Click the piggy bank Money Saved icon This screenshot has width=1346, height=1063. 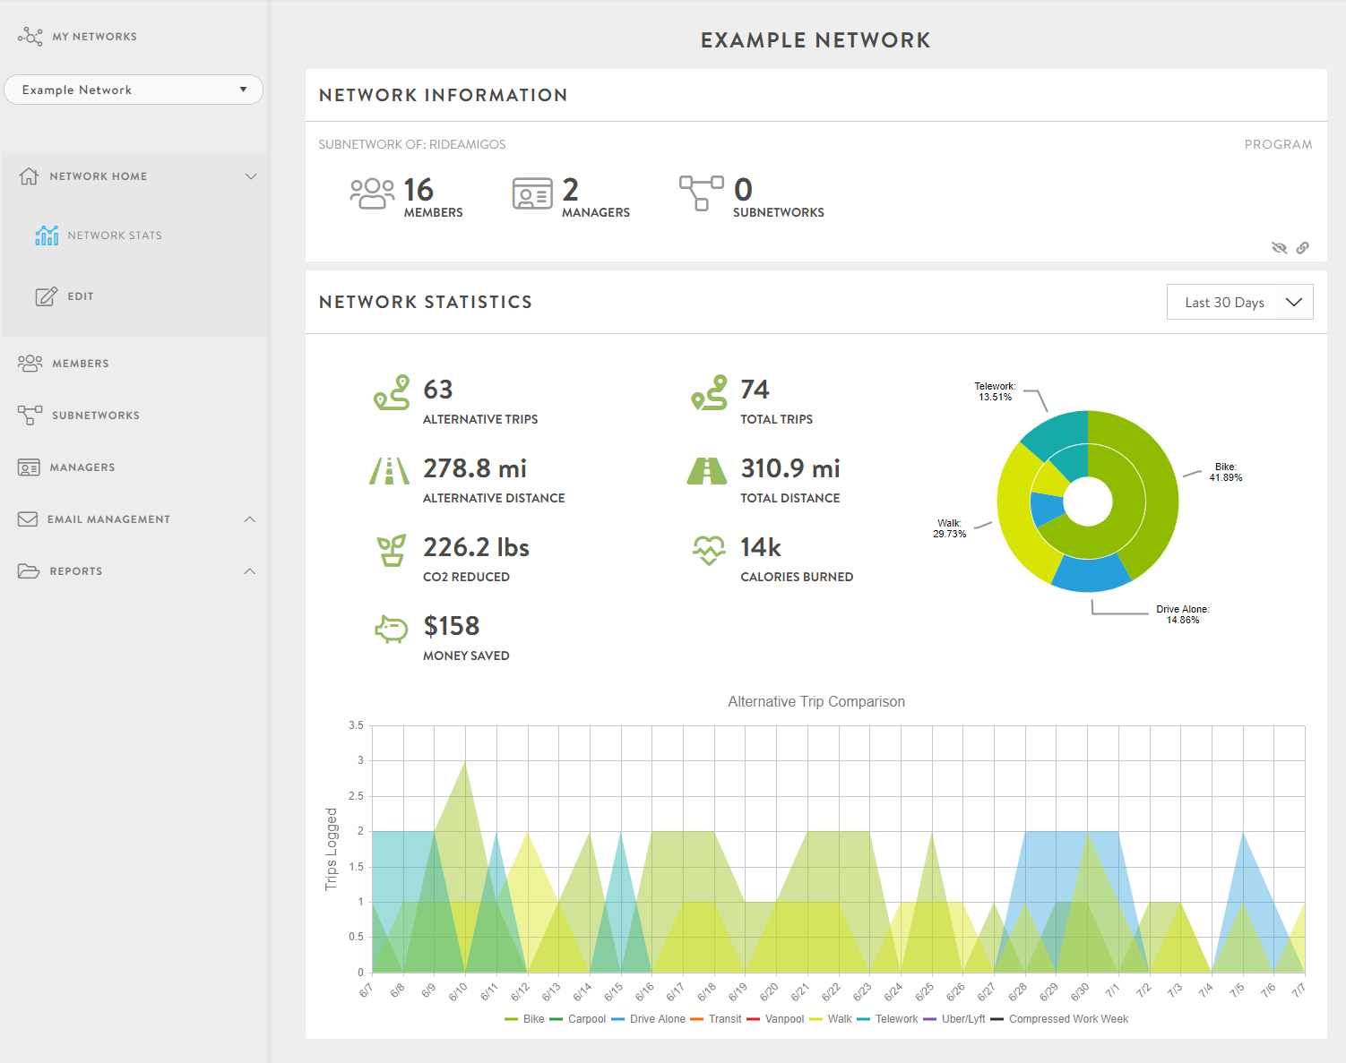(392, 630)
